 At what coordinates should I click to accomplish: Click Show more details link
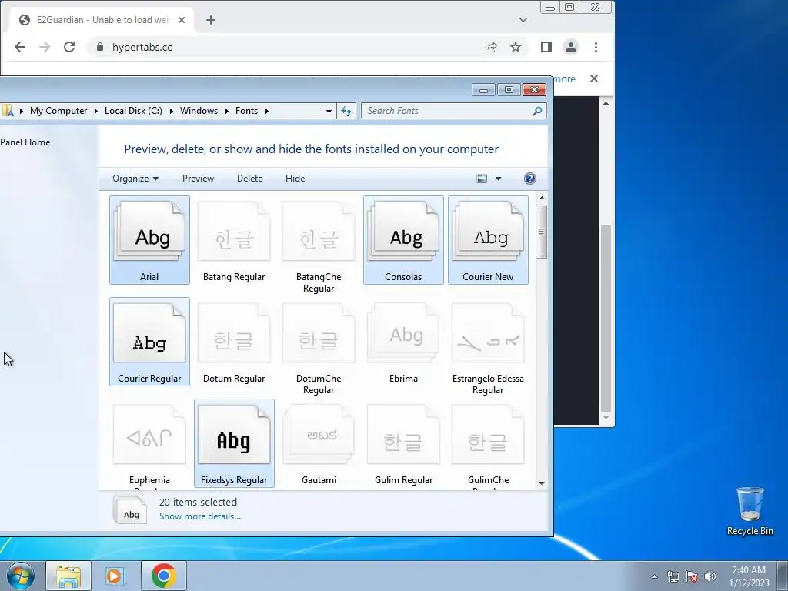(200, 516)
